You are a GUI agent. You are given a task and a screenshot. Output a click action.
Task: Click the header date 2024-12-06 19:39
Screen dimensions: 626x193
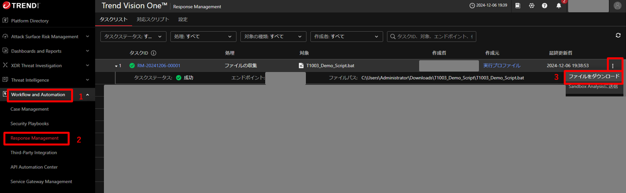pyautogui.click(x=492, y=6)
